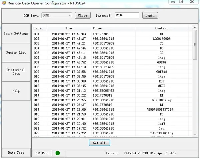Viewport: 200px width, 159px height.
Task: Select the row timed 17:28:37
Action: [x=112, y=105]
